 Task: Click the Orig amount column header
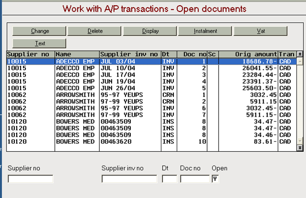tap(248, 54)
